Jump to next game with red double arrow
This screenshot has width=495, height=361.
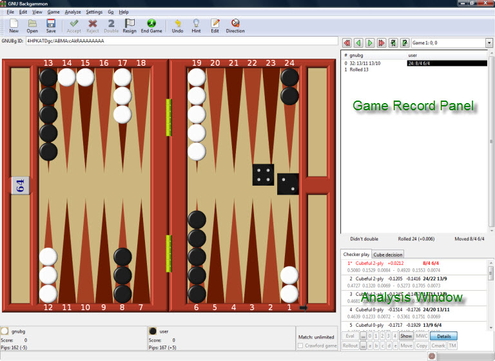coord(382,43)
